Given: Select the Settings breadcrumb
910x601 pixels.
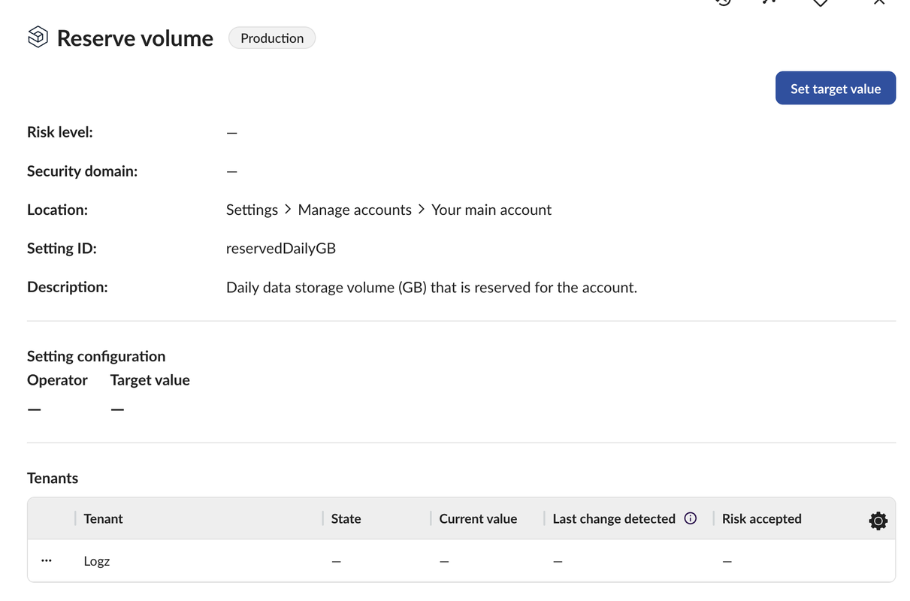Looking at the screenshot, I should click(x=252, y=210).
